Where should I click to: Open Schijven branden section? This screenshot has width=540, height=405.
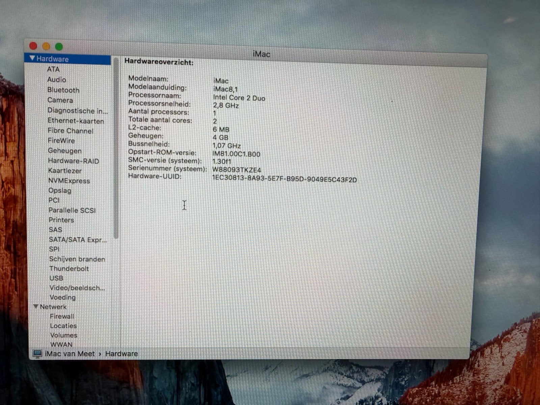pos(77,259)
